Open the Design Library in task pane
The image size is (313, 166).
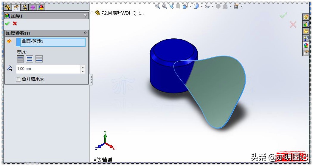pos(306,24)
